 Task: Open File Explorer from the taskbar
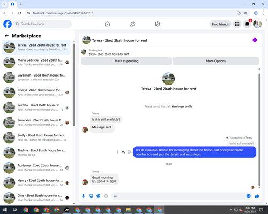128,210
